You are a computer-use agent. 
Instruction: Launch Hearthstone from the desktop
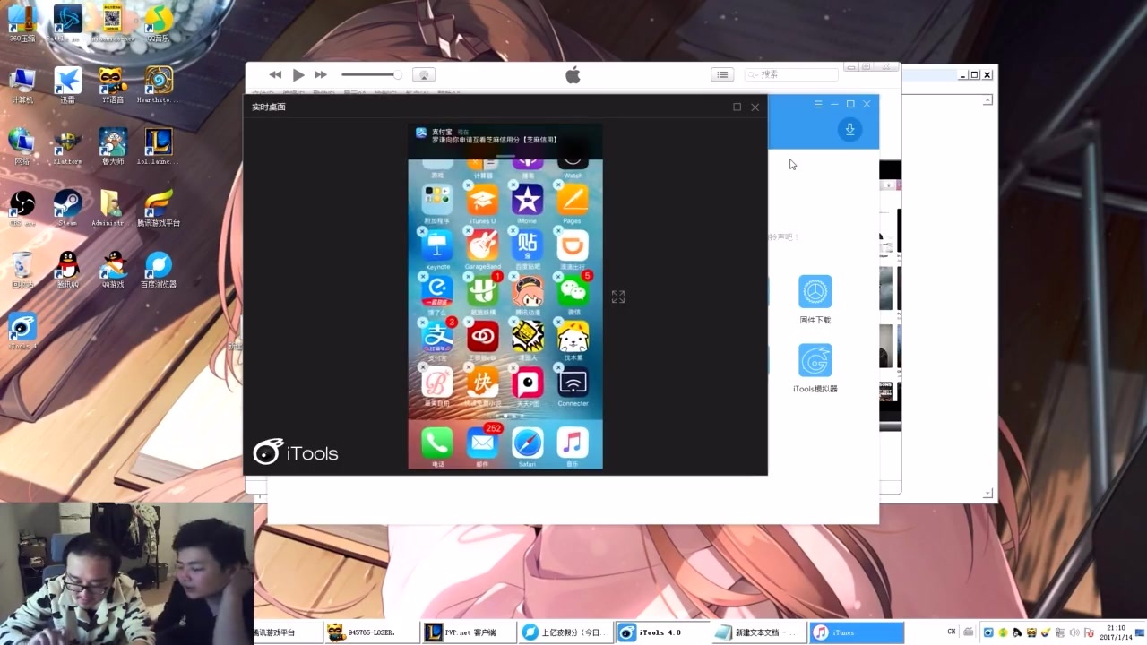[159, 85]
